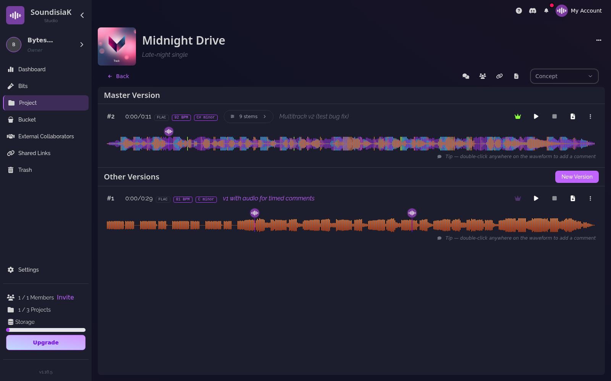Click the second comment marker on version #1
Image resolution: width=611 pixels, height=381 pixels.
(412, 213)
